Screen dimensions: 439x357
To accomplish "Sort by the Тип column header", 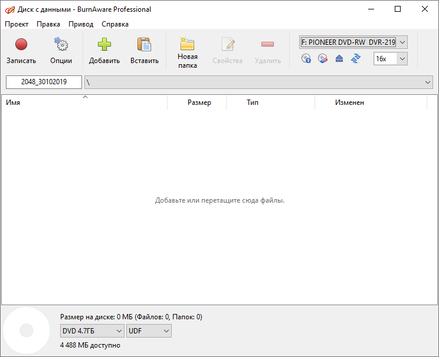I will tap(270, 103).
